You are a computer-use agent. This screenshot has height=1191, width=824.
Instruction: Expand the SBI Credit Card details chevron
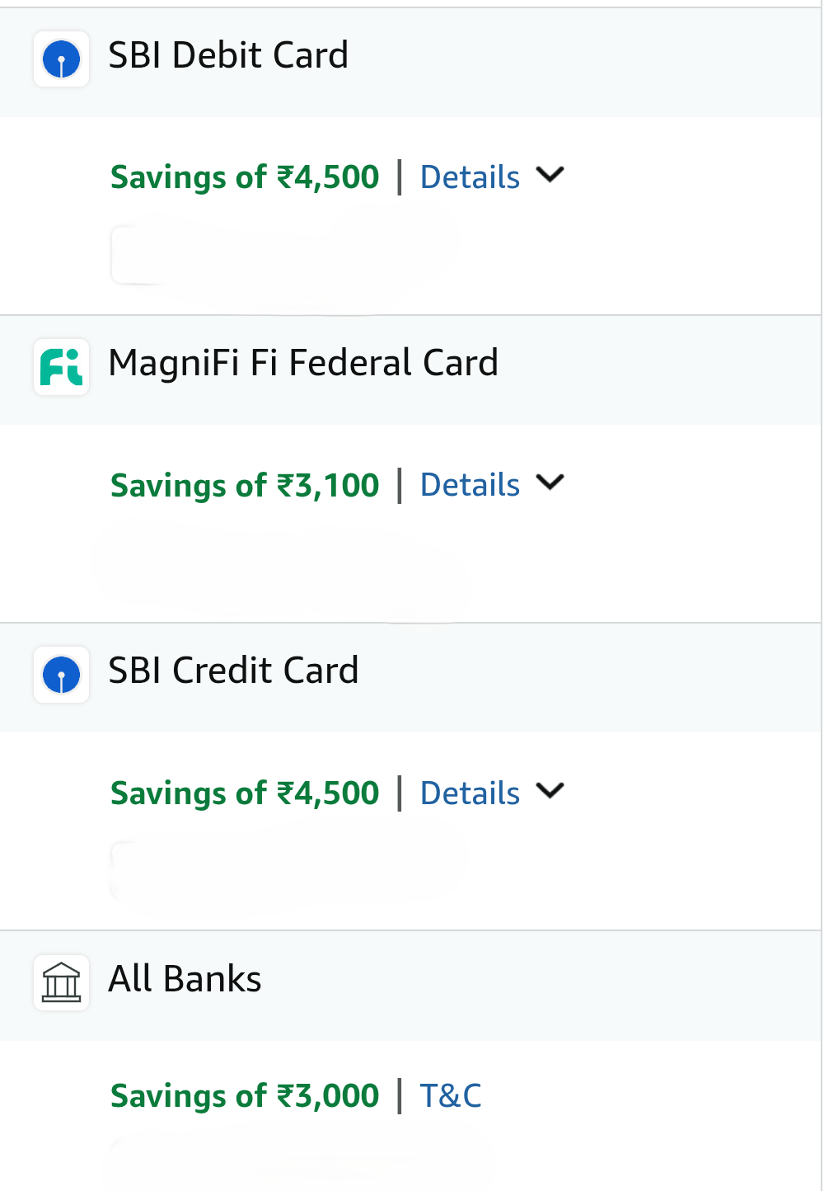550,791
